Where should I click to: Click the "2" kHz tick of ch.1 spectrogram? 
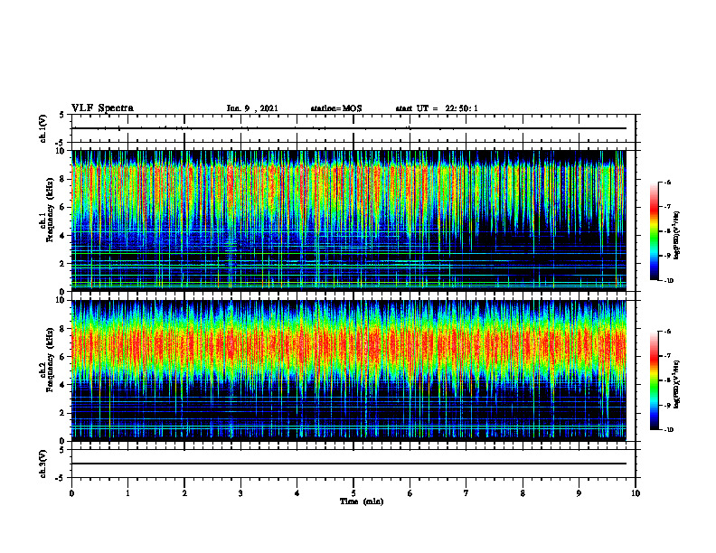click(x=63, y=264)
